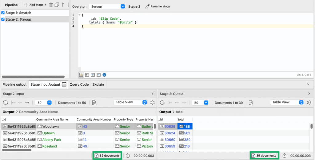
Task: Open the blue help question mark icon
Action: pyautogui.click(x=104, y=75)
